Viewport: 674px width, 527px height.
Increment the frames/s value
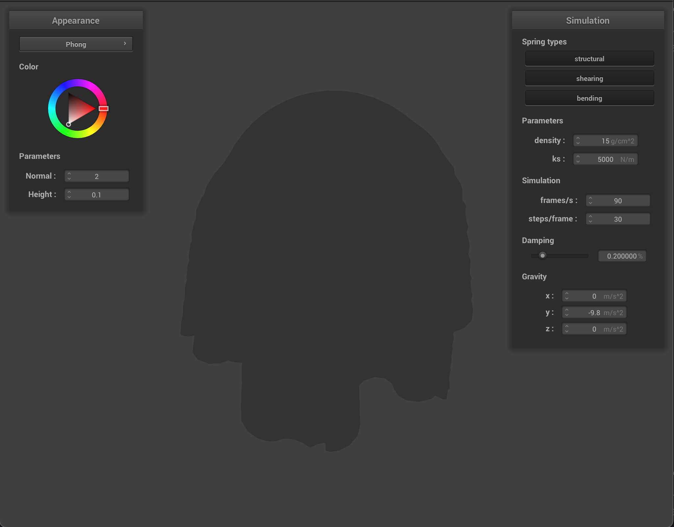pyautogui.click(x=591, y=198)
